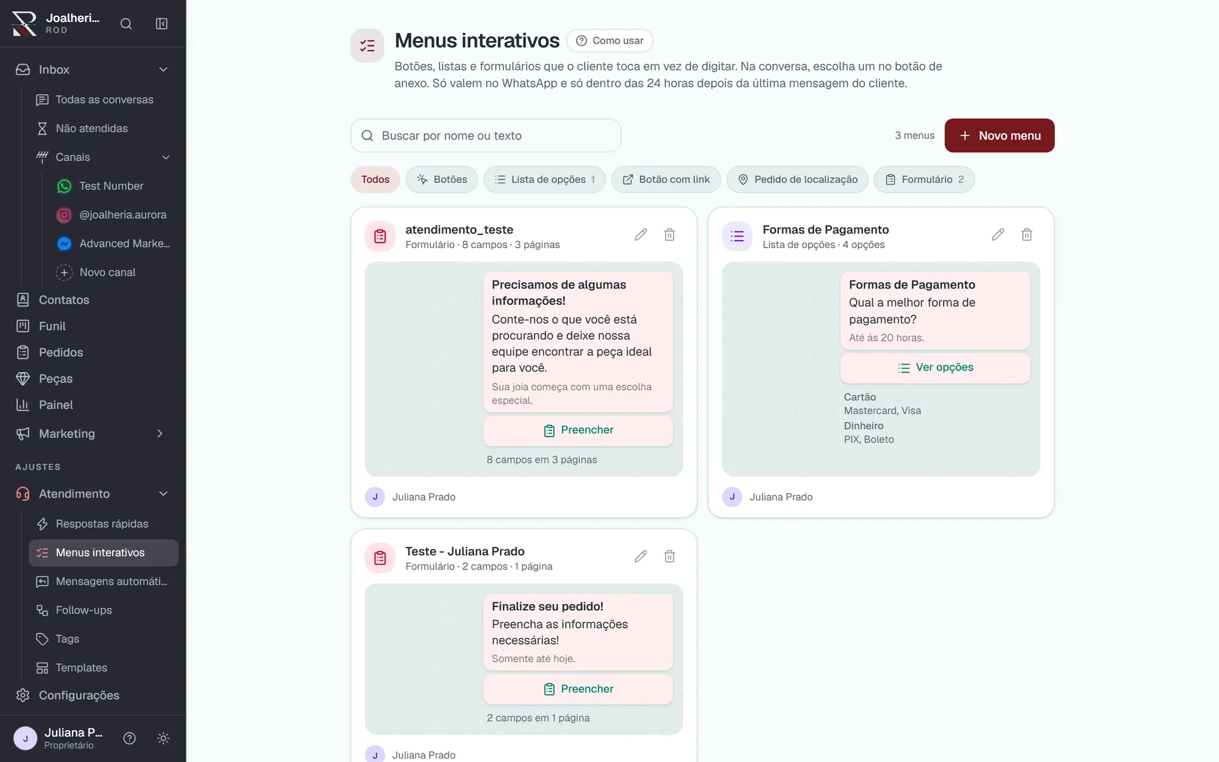The width and height of the screenshot is (1219, 762).
Task: Filter by Pedido de localização
Action: [797, 179]
